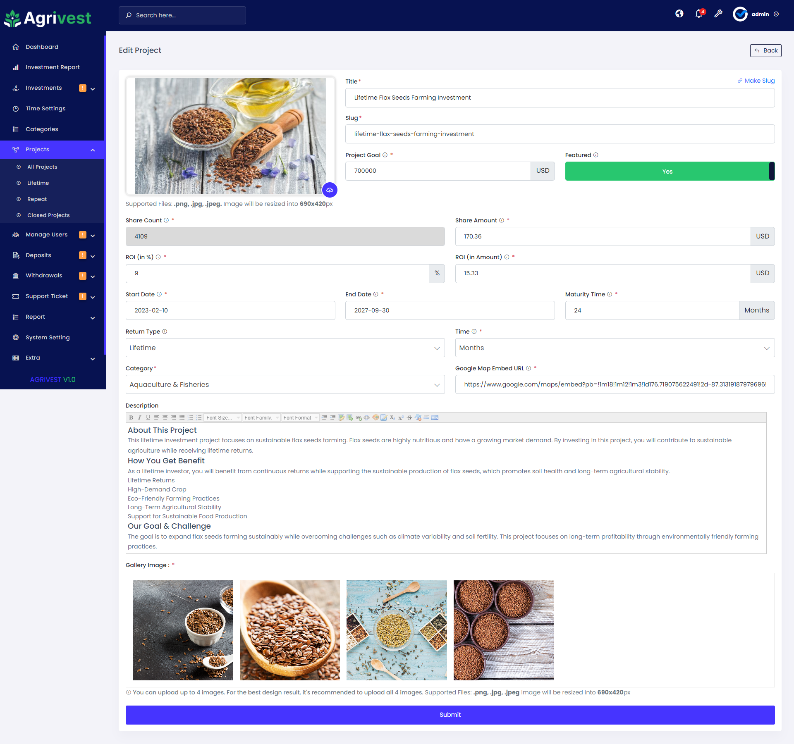794x744 pixels.
Task: Open the Font Family dropdown
Action: (262, 417)
